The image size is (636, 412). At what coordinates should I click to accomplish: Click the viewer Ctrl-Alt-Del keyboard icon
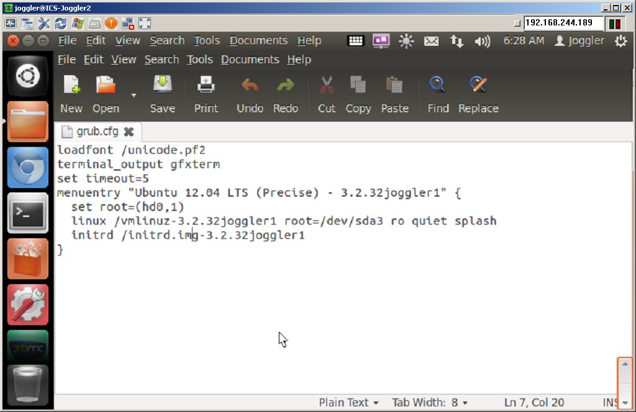pyautogui.click(x=94, y=24)
